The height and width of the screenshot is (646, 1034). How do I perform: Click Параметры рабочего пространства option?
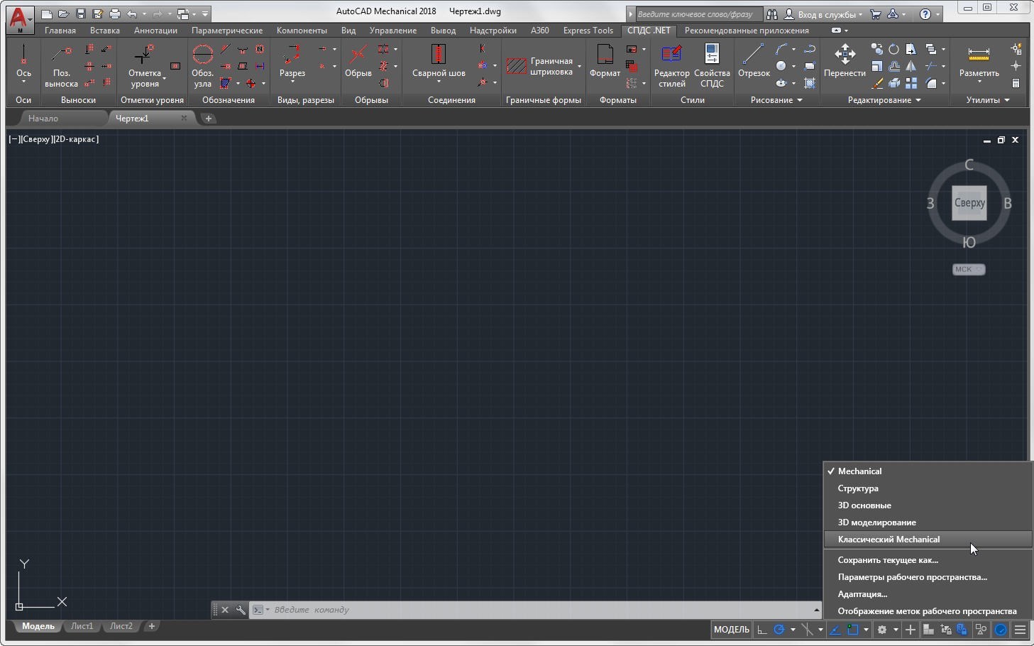click(912, 577)
